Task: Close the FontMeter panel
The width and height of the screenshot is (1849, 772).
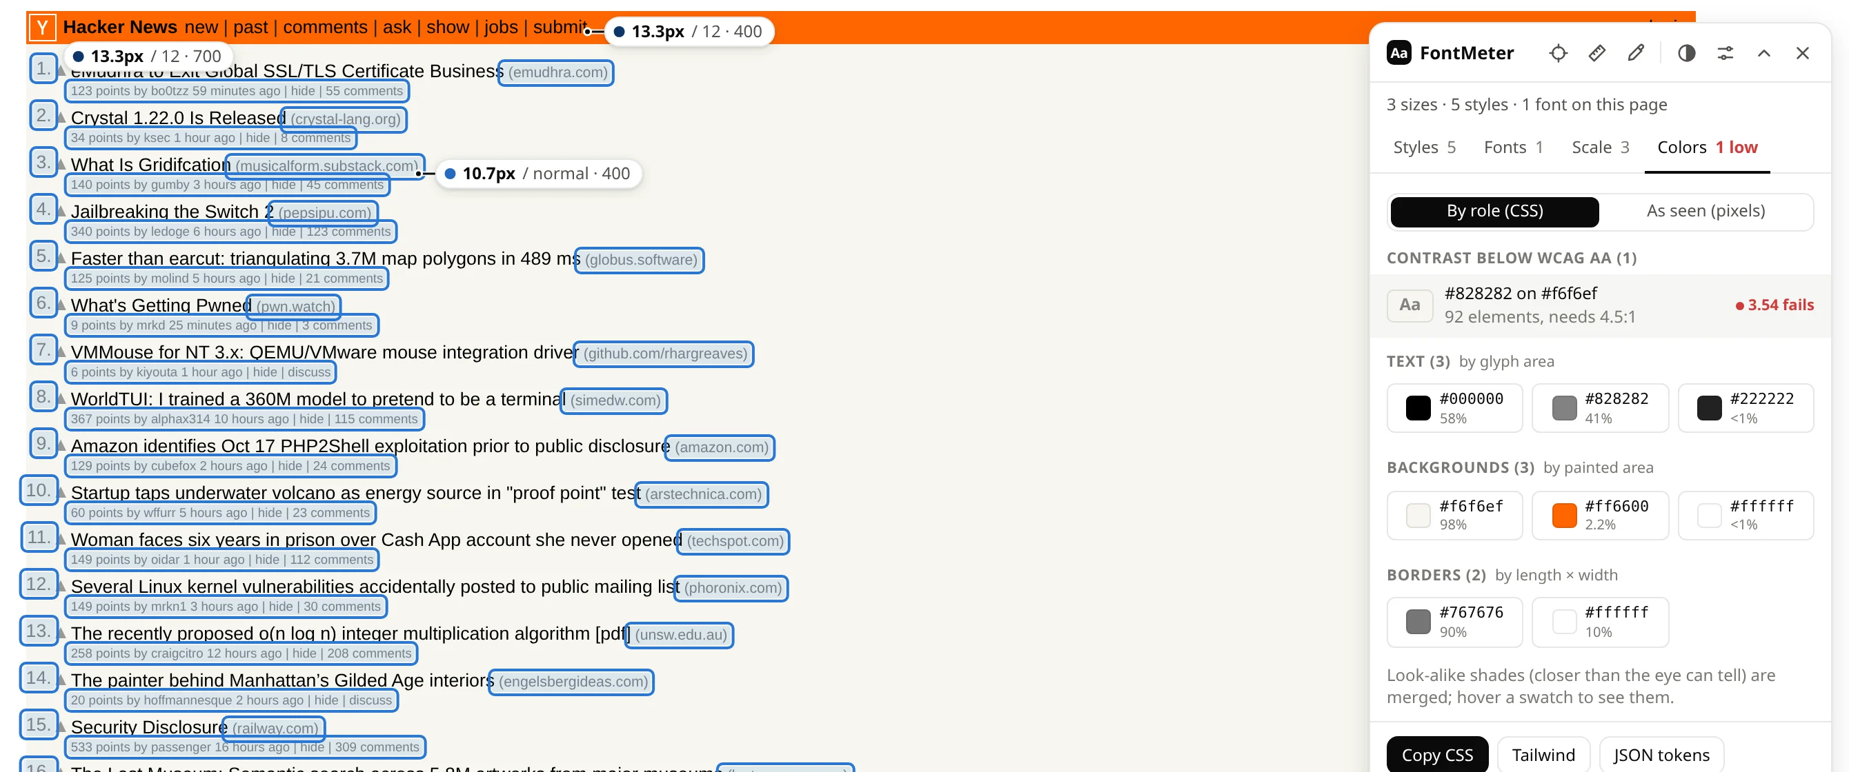Action: (1802, 53)
